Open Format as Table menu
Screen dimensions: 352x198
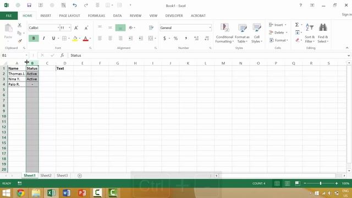[242, 33]
